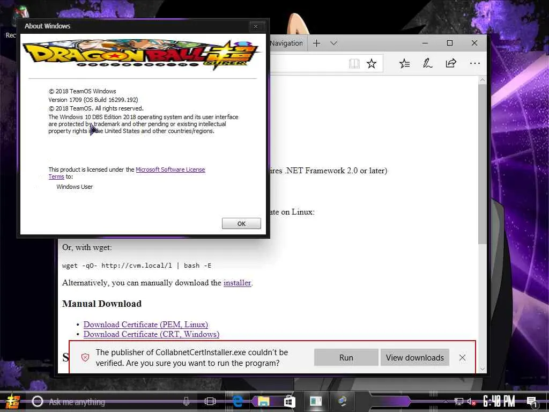Screen dimensions: 549x412
Task: Open the 6:40 PM clock
Action: (499, 401)
